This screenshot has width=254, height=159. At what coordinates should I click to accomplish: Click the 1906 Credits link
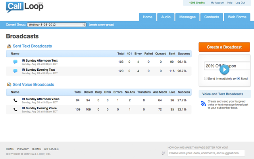tap(197, 3)
